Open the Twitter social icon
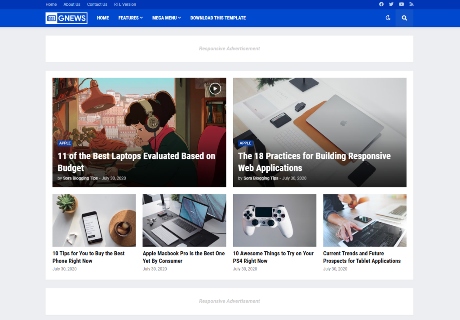 coord(391,4)
